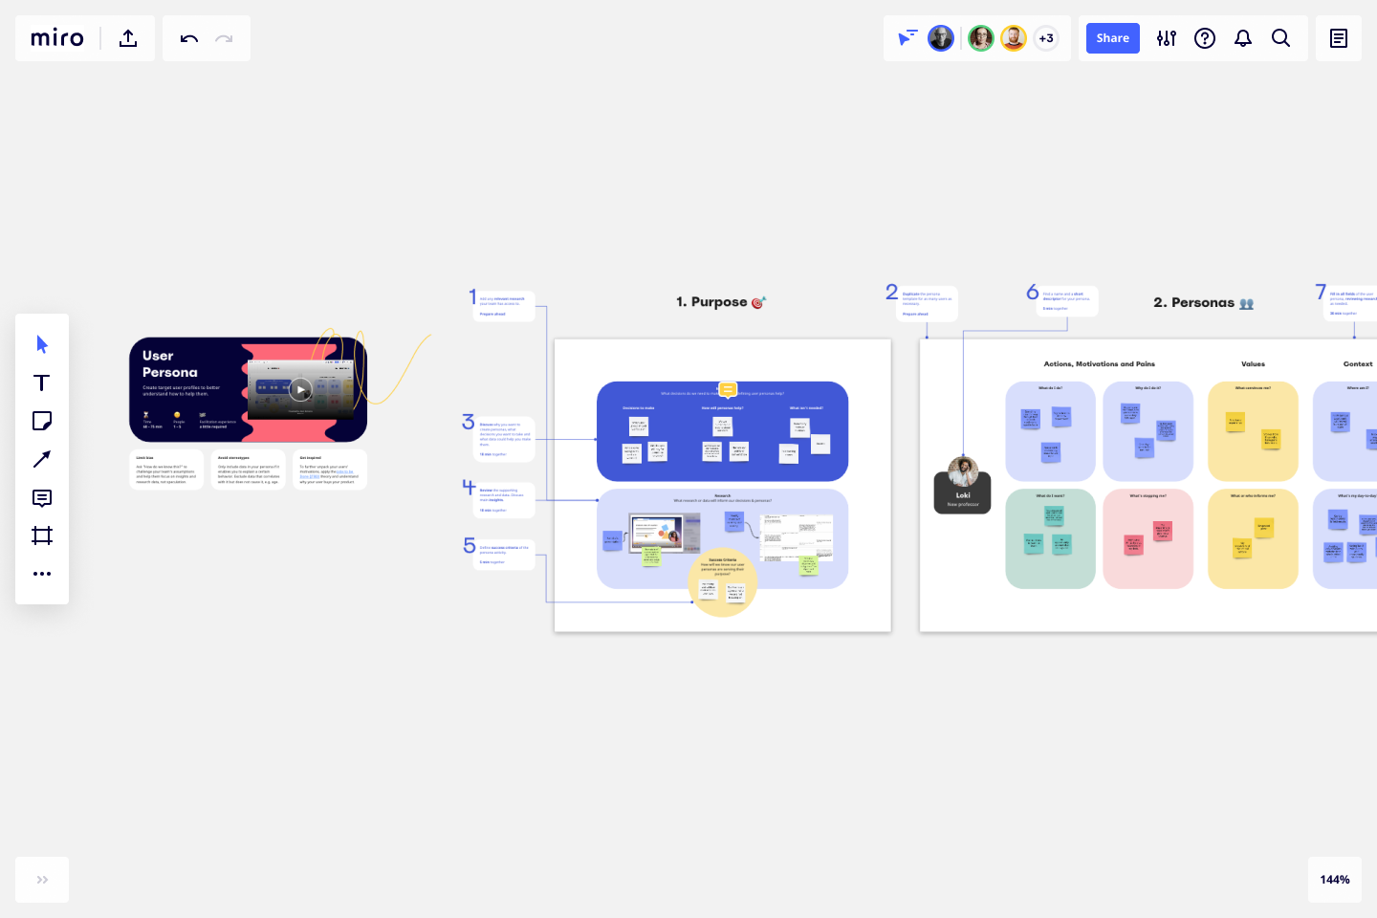Expand more tools ellipsis
The image size is (1377, 918).
pos(42,574)
